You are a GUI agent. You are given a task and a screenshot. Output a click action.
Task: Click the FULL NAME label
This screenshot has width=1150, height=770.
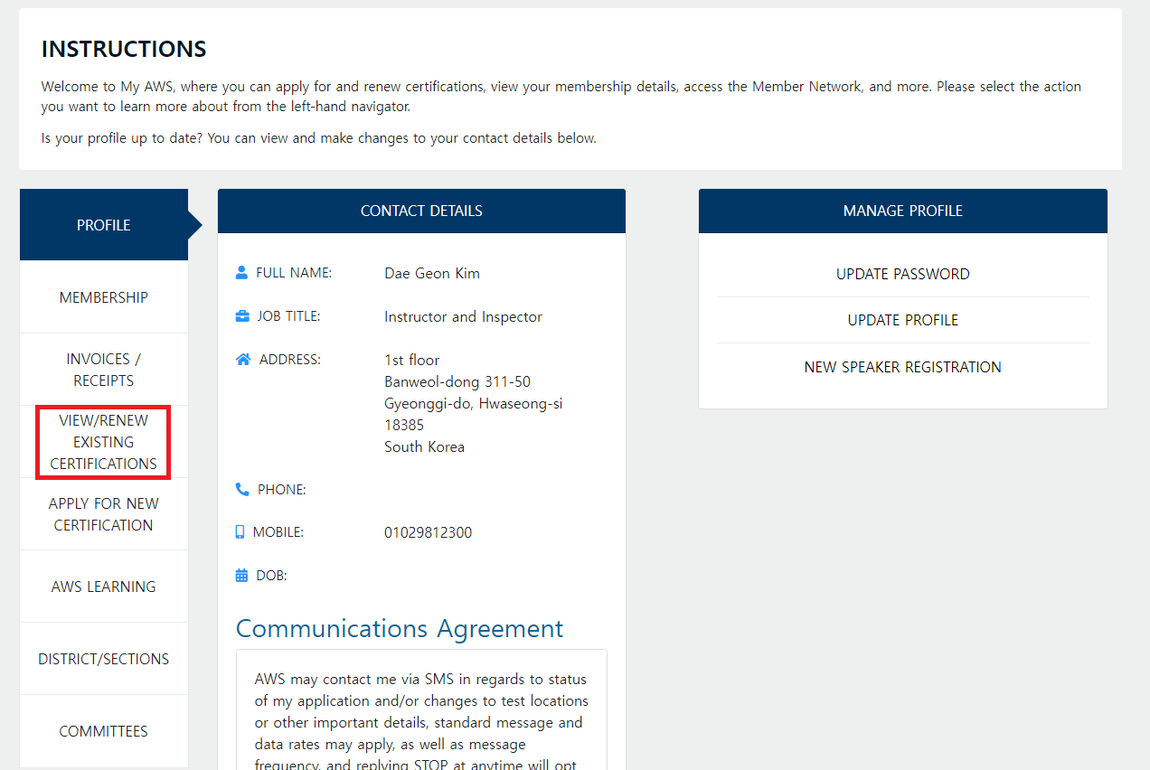(x=294, y=273)
